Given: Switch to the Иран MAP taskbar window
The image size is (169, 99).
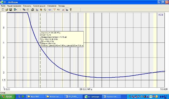Looking at the screenshot, I should pos(35,97).
